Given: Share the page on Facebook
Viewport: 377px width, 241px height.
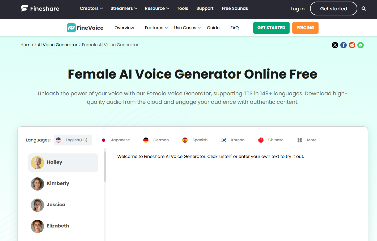Looking at the screenshot, I should tap(343, 45).
